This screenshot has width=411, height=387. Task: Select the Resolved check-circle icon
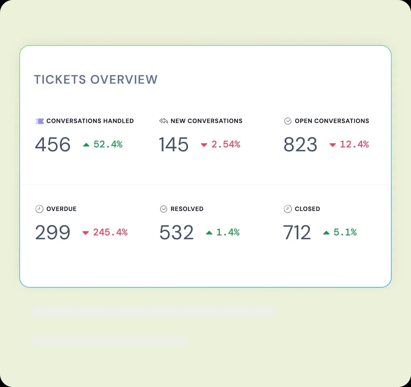[x=163, y=209]
